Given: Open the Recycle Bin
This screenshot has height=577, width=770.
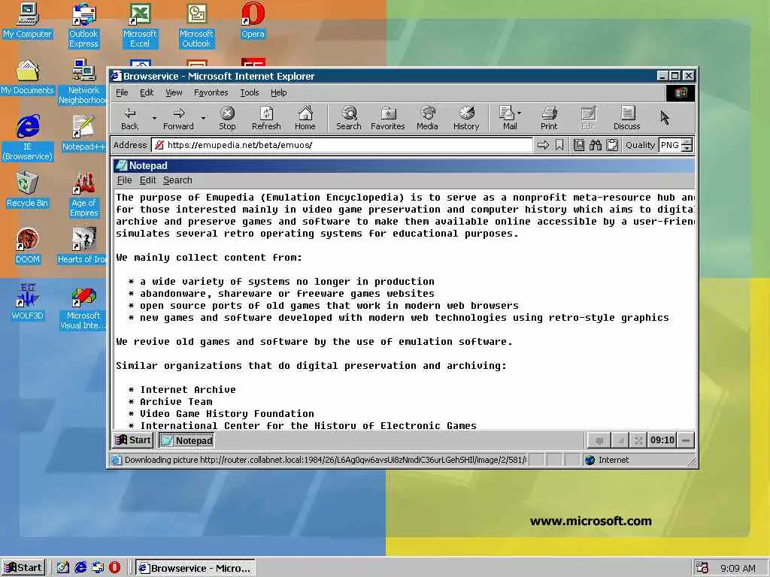Looking at the screenshot, I should coord(27,189).
